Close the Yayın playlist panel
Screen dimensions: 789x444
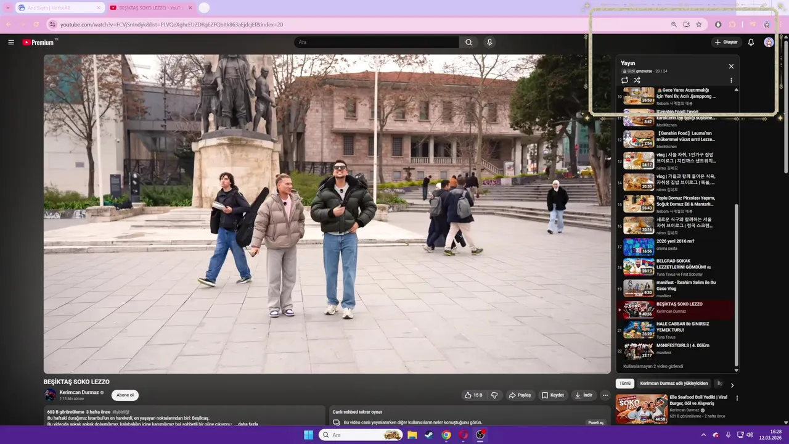click(x=731, y=66)
